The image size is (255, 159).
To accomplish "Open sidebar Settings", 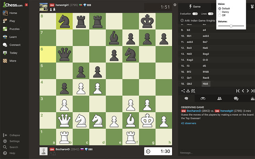I will [x=12, y=141].
